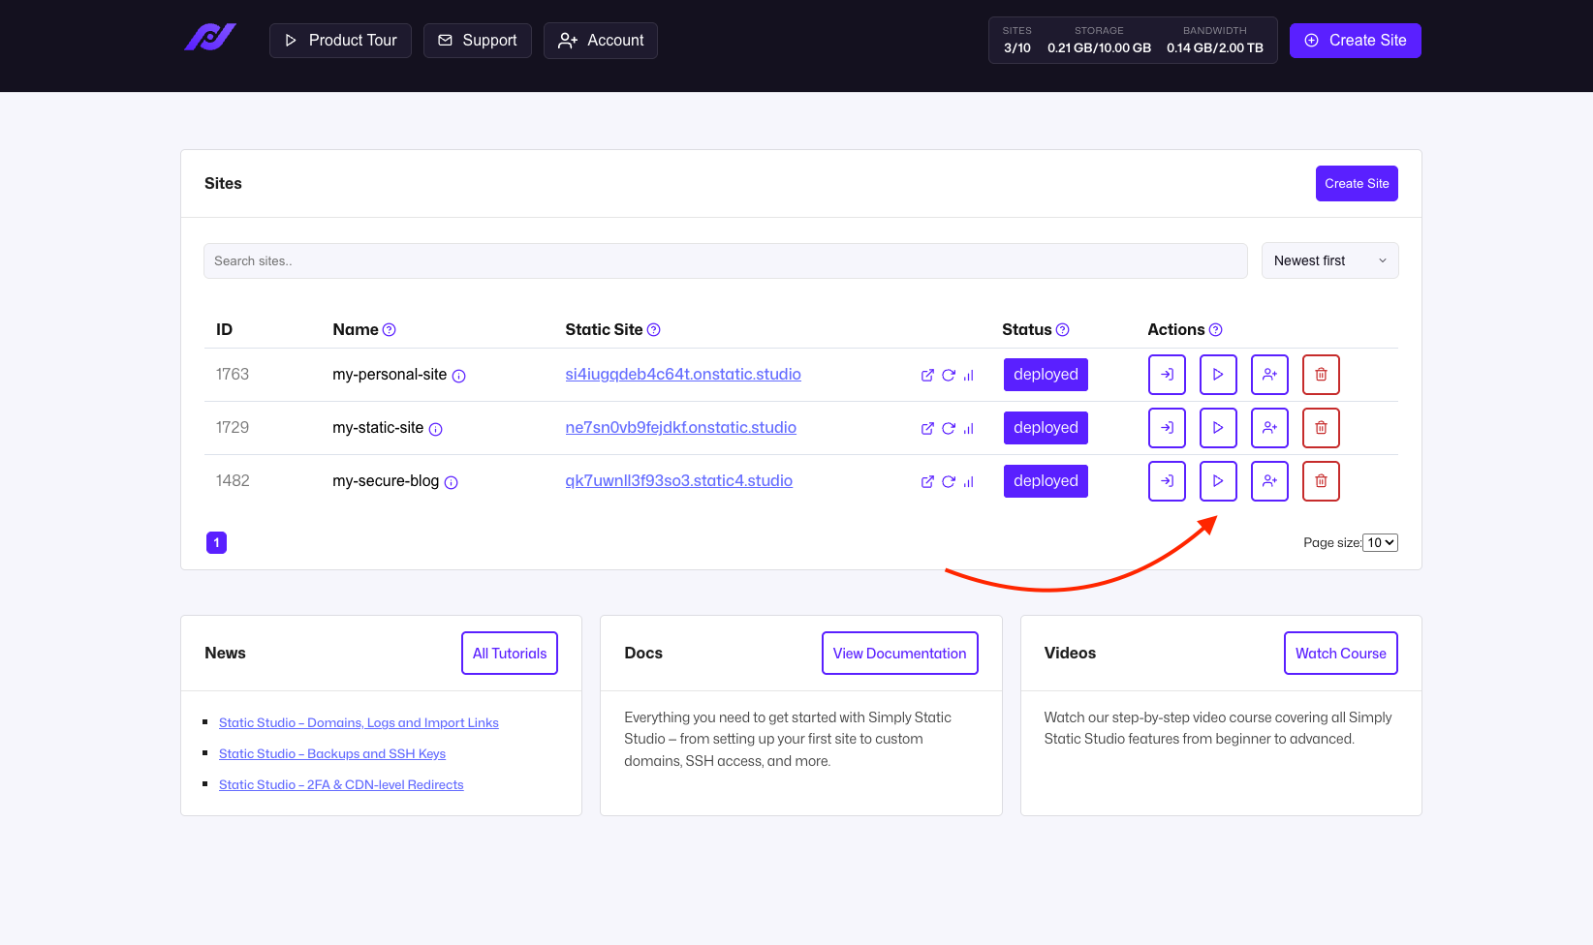Click the All Tutorials button
The height and width of the screenshot is (945, 1593).
(510, 654)
